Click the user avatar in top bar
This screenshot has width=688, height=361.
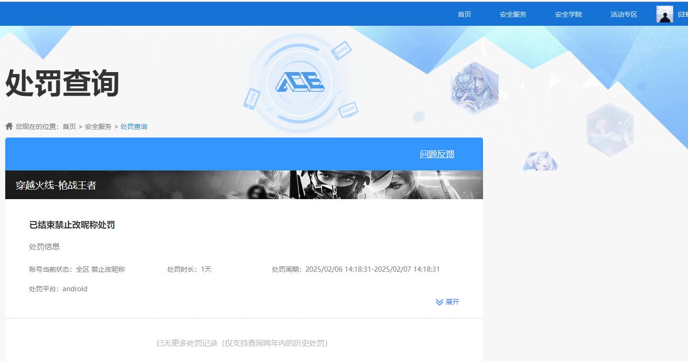coord(665,14)
